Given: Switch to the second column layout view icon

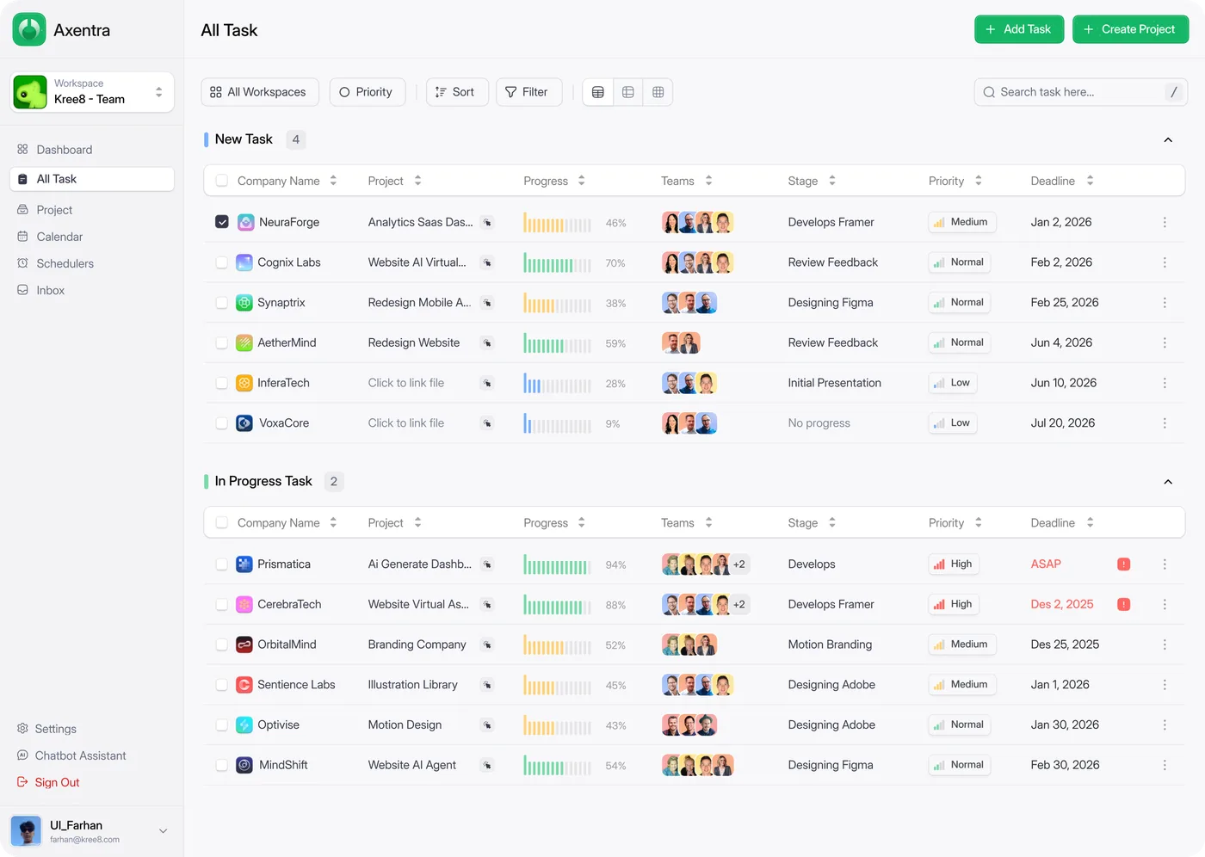Looking at the screenshot, I should [x=628, y=92].
